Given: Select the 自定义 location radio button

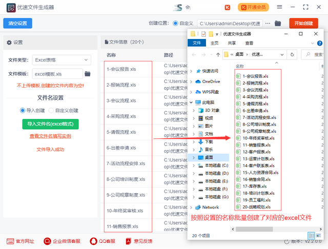Looking at the screenshot, I should [x=176, y=24].
